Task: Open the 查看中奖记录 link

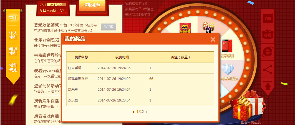Action: [251, 122]
